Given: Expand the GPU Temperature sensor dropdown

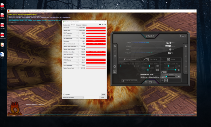Looking at the screenshot, I should (77, 33).
